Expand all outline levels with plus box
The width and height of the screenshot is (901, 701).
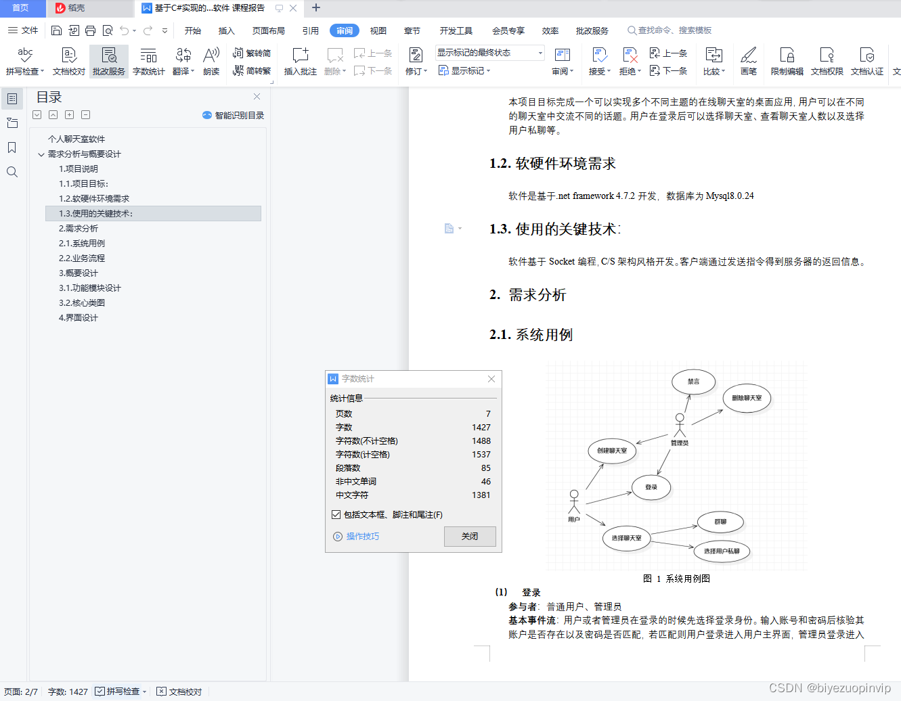click(69, 115)
